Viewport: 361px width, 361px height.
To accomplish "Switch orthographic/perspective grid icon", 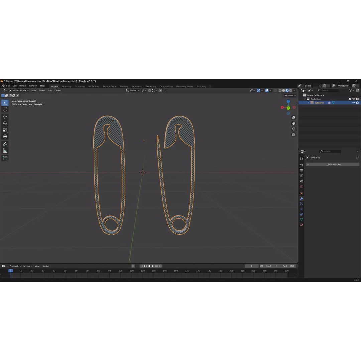I will point(293,134).
